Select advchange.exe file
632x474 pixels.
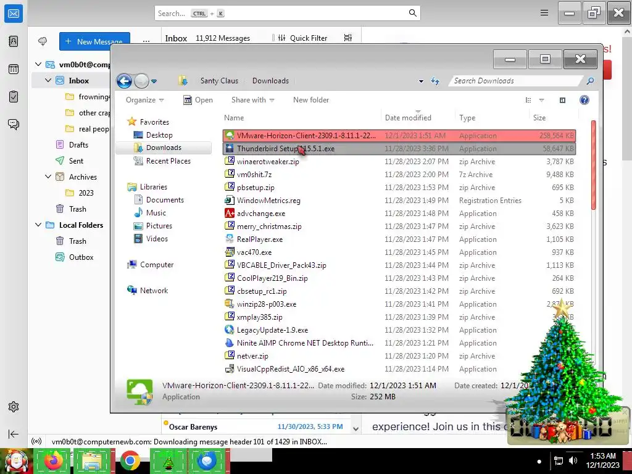(x=399, y=214)
